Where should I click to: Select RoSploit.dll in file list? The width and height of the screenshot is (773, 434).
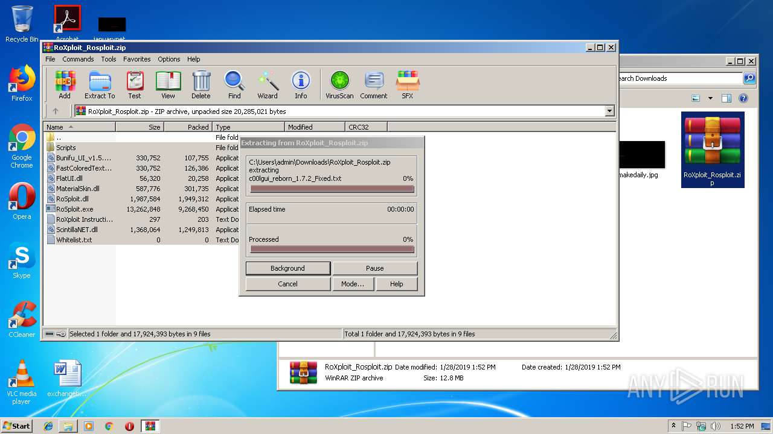141,199
